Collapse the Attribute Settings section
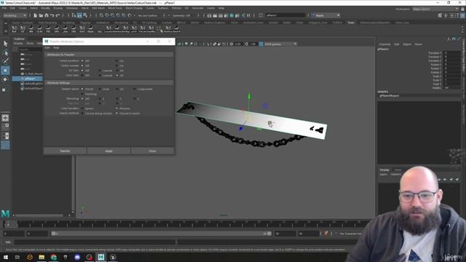 (109, 83)
